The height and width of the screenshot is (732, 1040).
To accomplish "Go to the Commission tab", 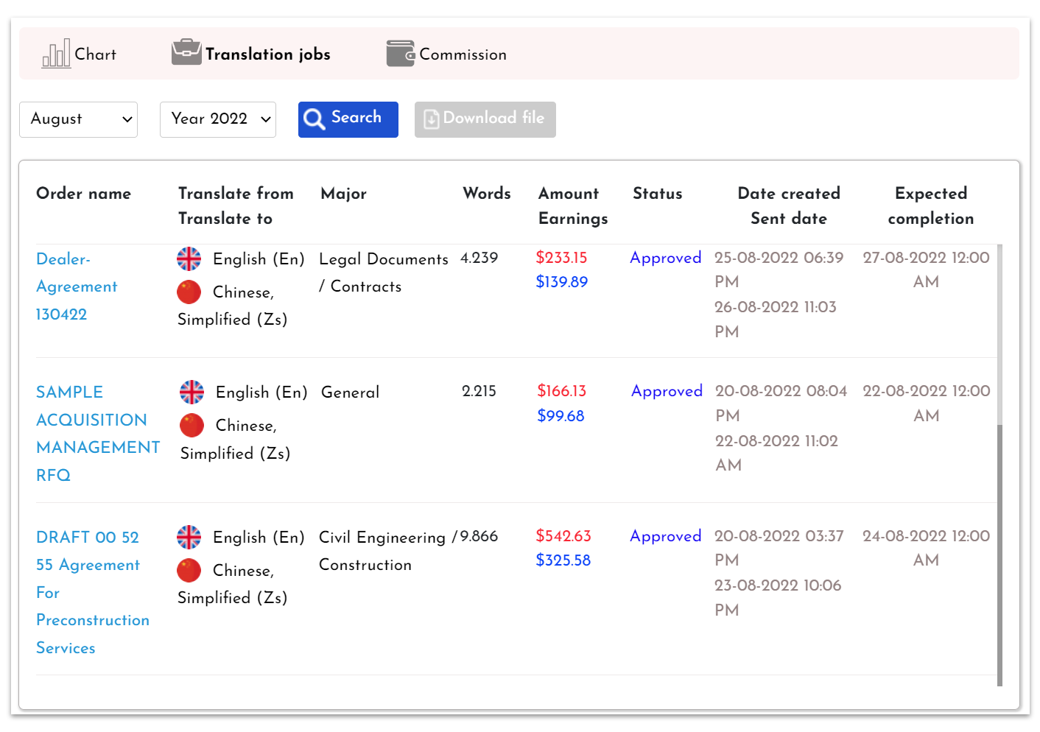I will click(x=446, y=54).
